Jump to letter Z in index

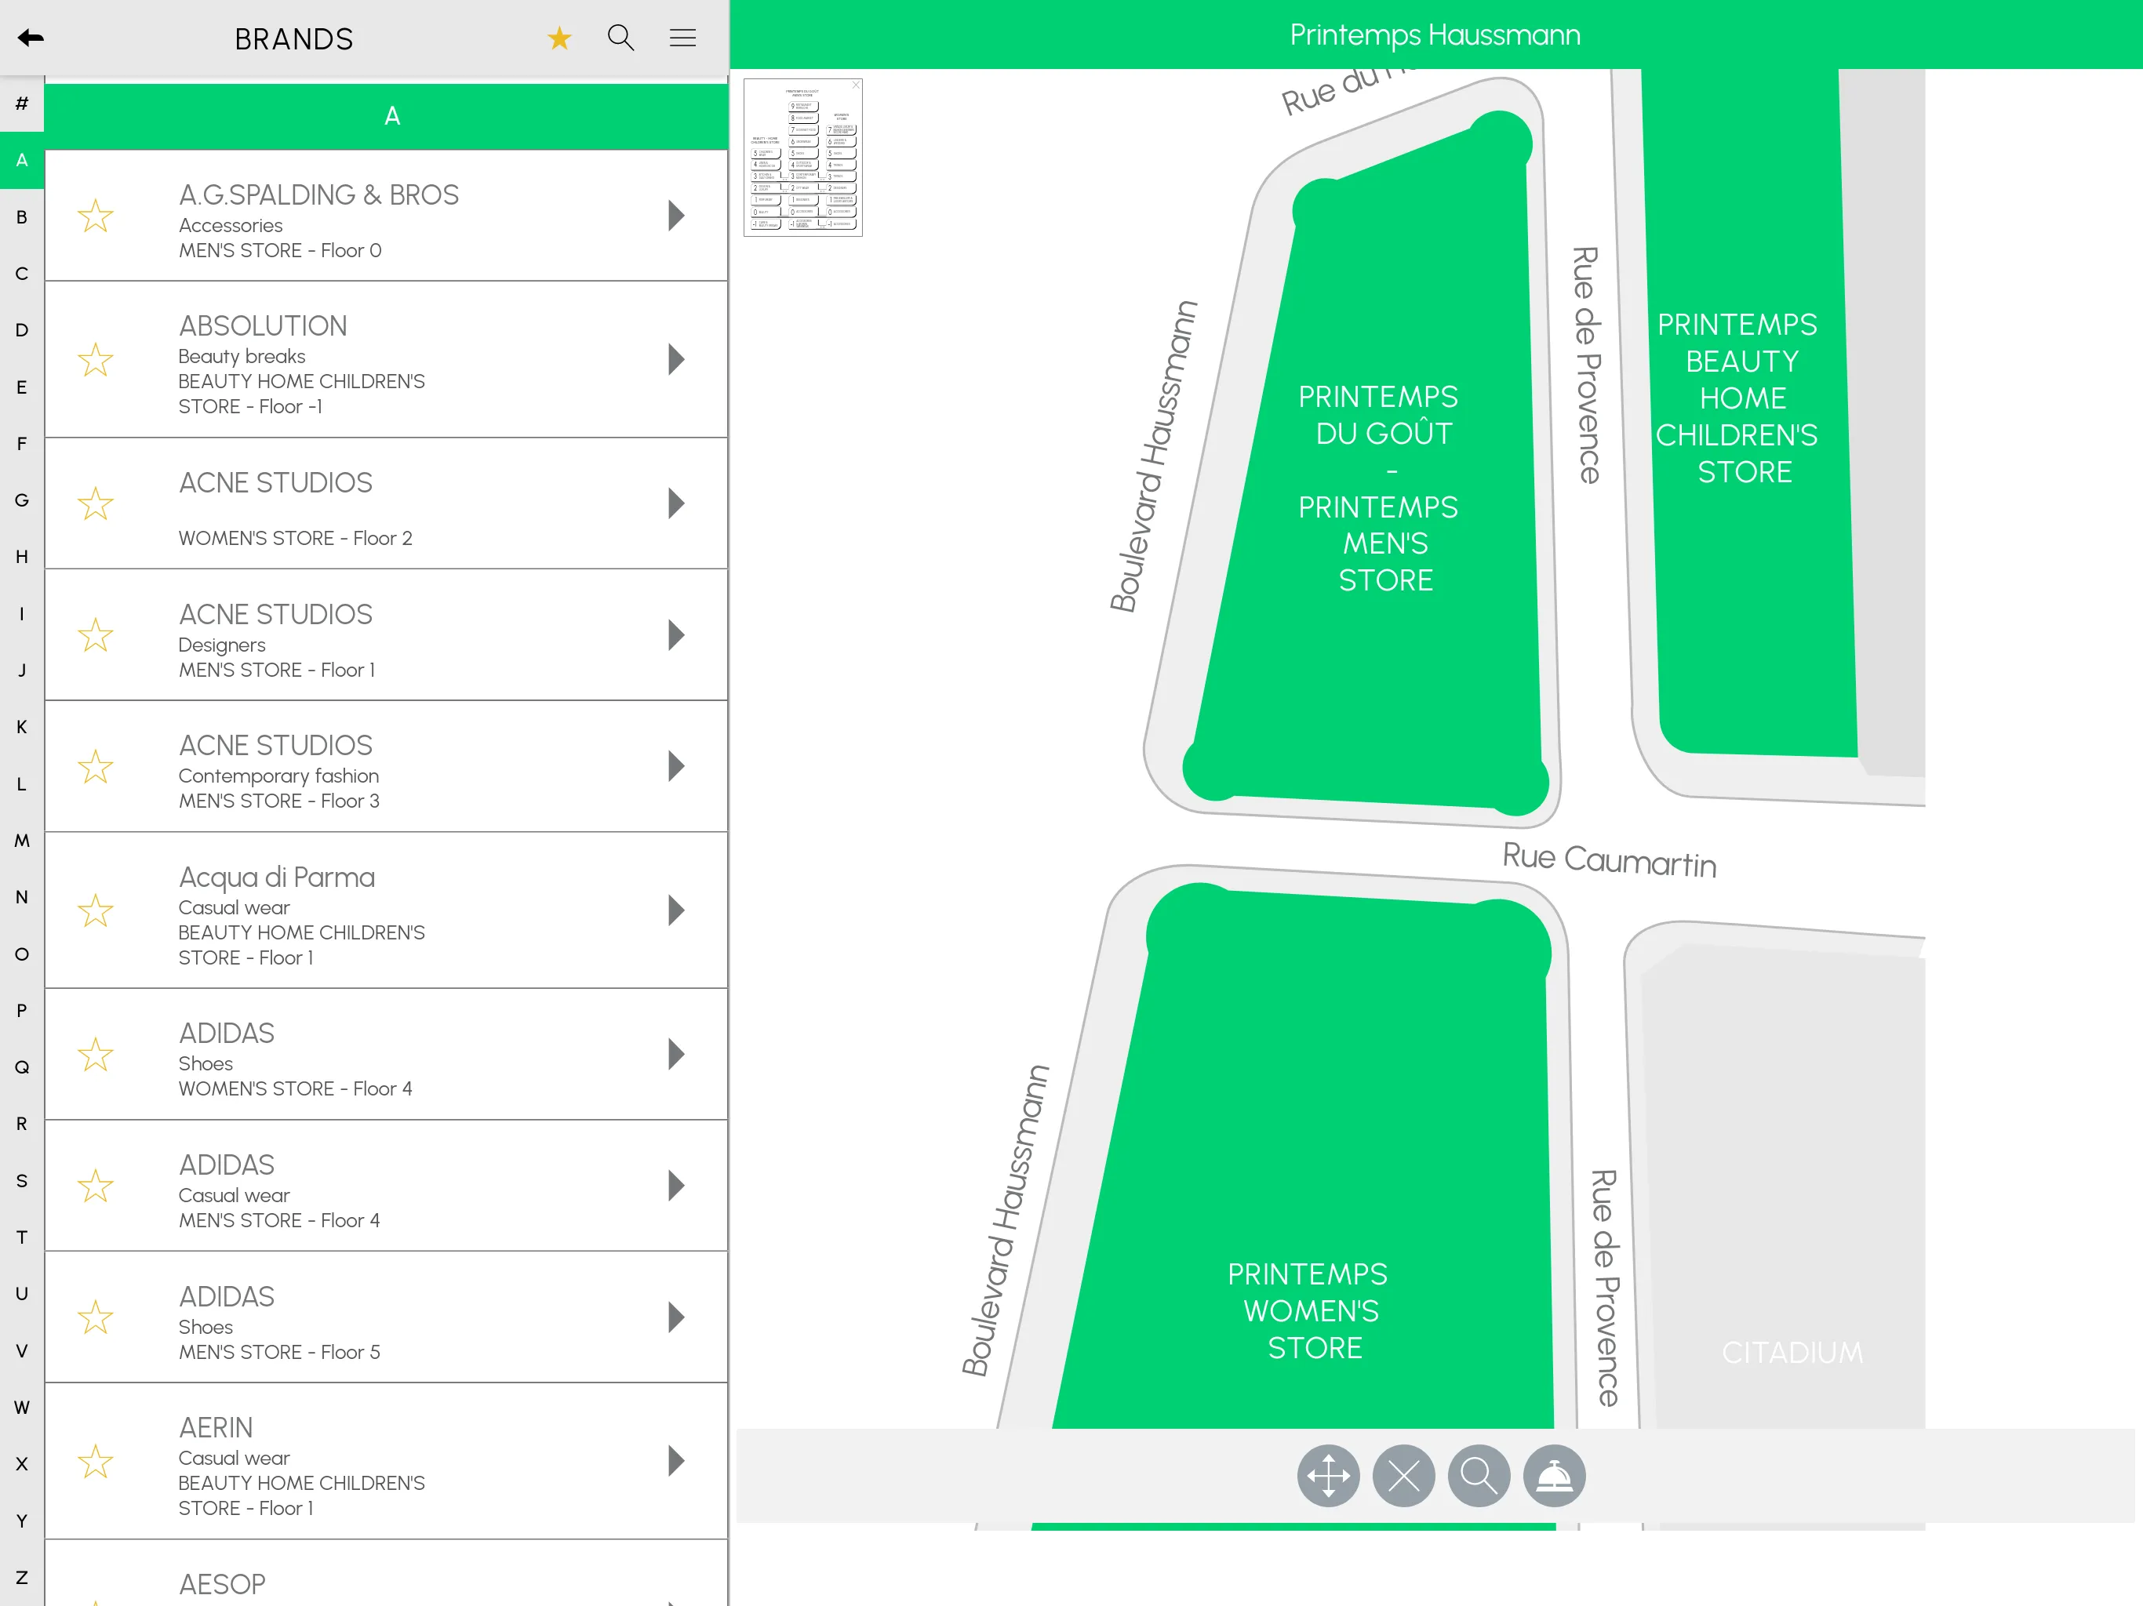21,1577
